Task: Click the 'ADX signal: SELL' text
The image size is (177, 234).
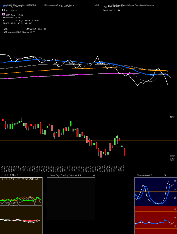Action: 12,32
